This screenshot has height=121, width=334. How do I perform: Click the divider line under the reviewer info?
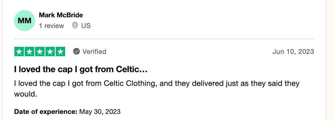click(164, 39)
